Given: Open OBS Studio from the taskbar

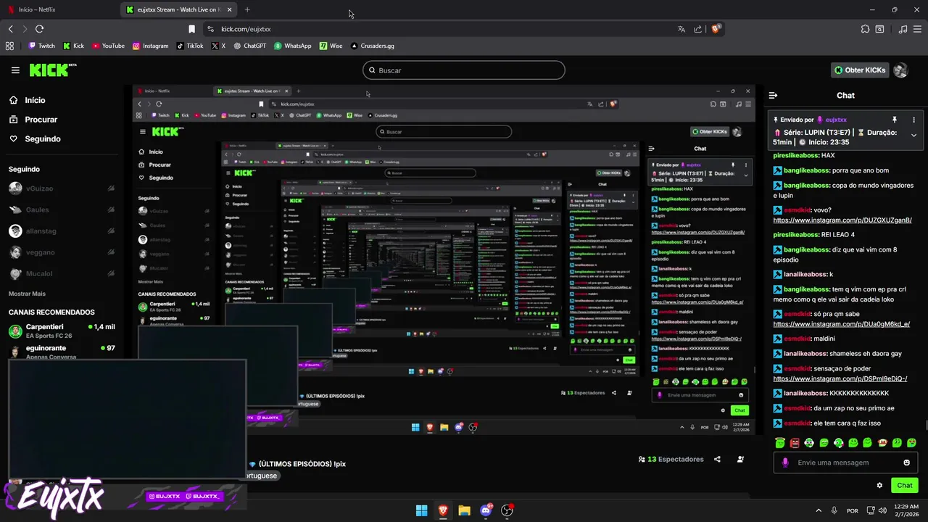Looking at the screenshot, I should [507, 510].
